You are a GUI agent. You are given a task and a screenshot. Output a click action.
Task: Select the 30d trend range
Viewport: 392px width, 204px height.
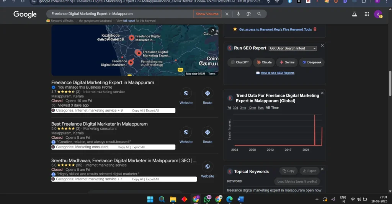[235, 108]
